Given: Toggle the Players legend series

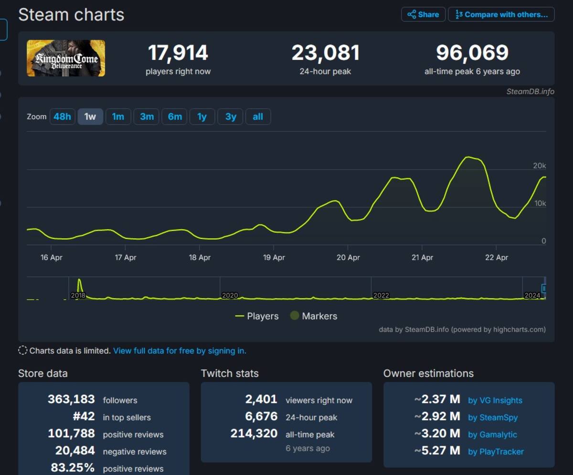Looking at the screenshot, I should click(257, 316).
